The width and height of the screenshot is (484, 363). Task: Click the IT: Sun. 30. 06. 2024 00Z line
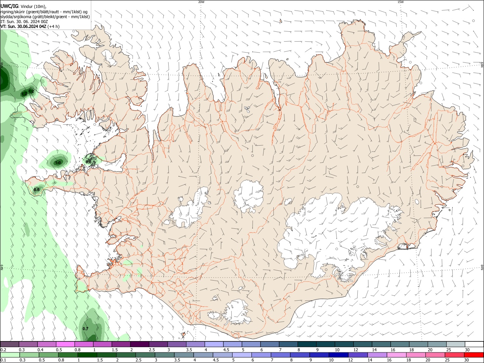point(24,22)
